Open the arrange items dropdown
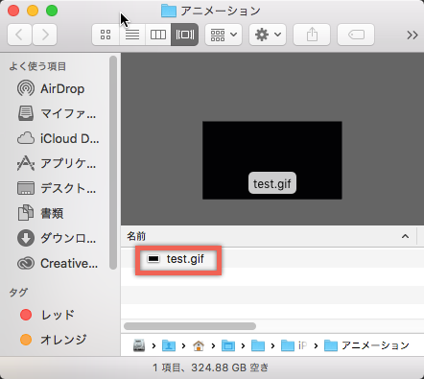The image size is (424, 379). coord(224,35)
